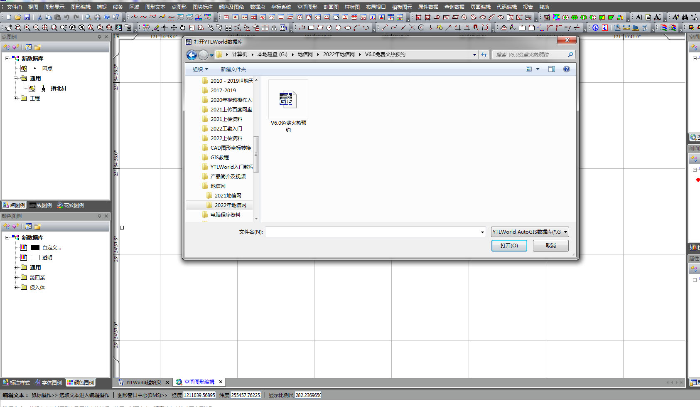Click the crossing lines intersect icon
This screenshot has height=407, width=700.
point(412,27)
